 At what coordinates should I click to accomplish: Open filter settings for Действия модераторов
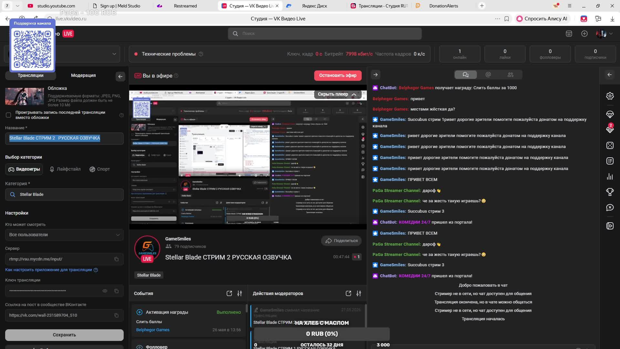coord(359,293)
